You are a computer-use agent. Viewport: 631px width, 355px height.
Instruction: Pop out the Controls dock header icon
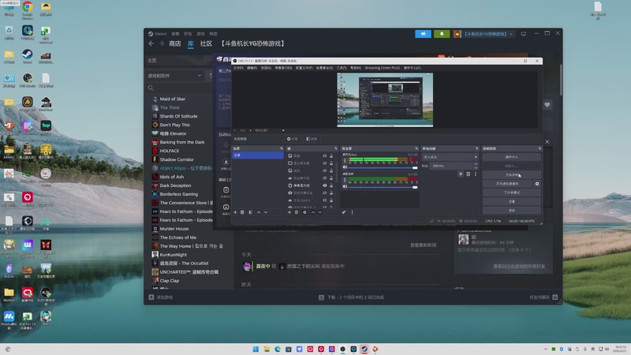540,148
